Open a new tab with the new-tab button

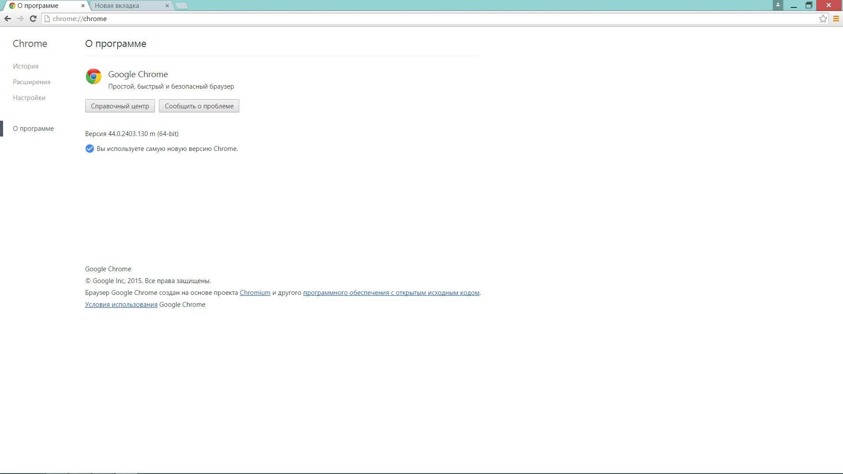(x=182, y=6)
